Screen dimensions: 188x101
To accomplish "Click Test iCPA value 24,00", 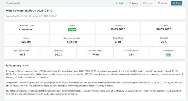I will [58, 55].
